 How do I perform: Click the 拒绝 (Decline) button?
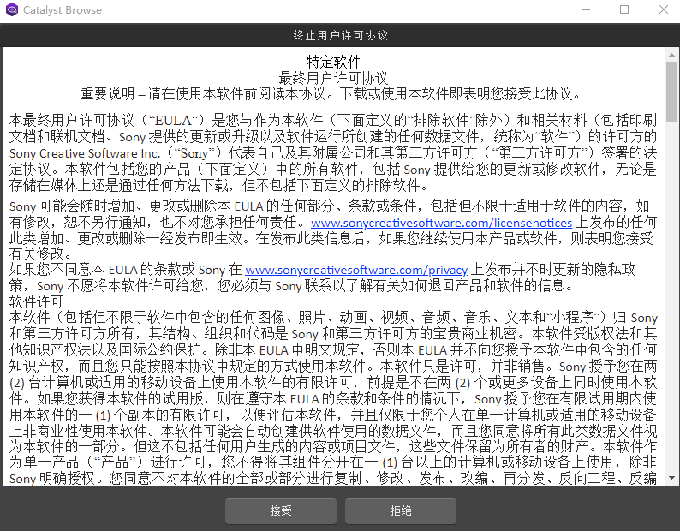[x=400, y=510]
